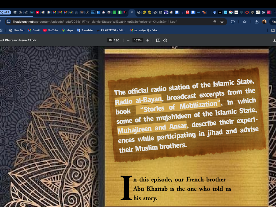Switch to the V&A browser tab
276x207 pixels.
(x=198, y=12)
